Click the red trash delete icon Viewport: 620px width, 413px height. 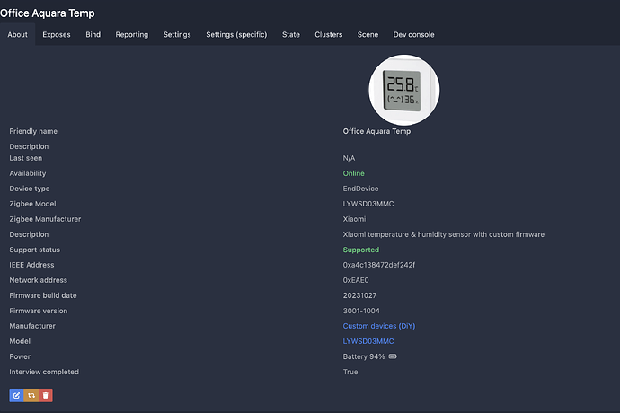click(45, 394)
